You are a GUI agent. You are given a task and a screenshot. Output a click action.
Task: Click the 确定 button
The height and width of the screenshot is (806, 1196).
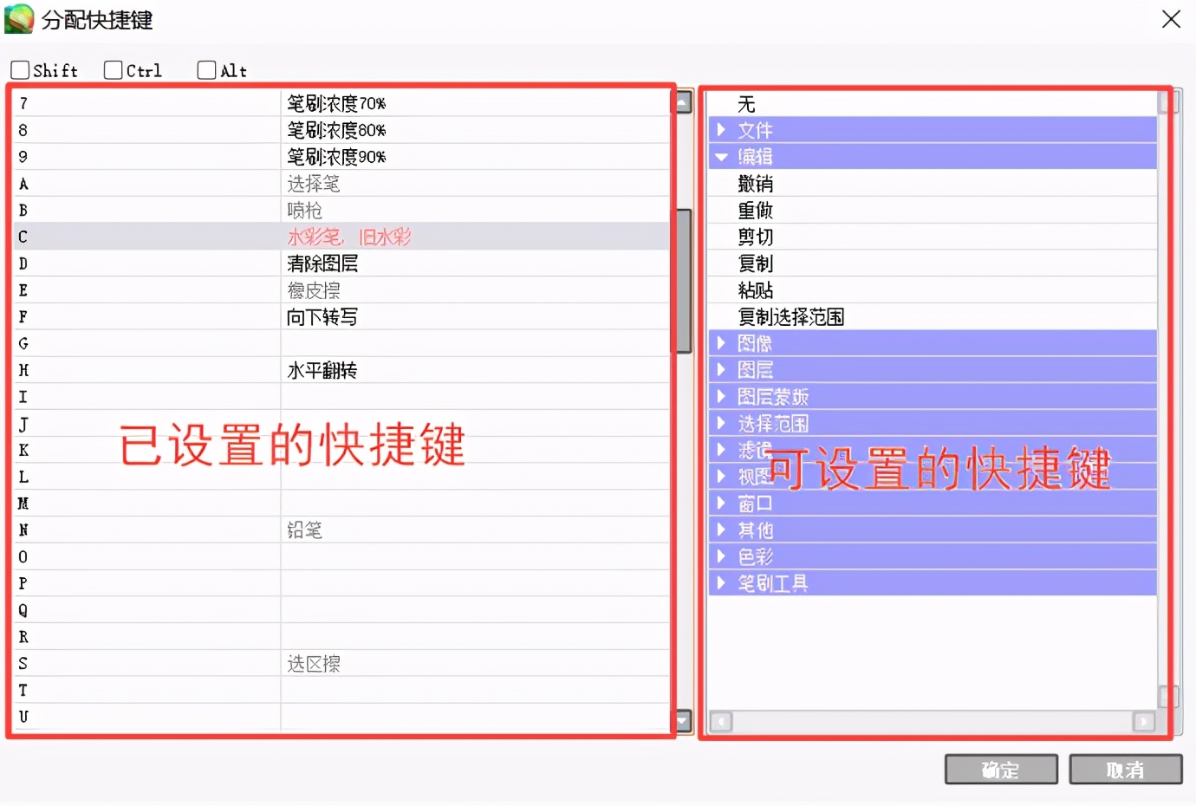[x=1001, y=770]
